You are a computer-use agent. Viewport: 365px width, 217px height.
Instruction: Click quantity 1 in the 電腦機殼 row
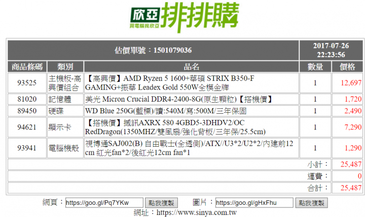point(315,148)
